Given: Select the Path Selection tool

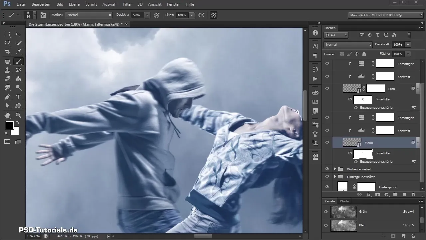Looking at the screenshot, I should point(7,106).
